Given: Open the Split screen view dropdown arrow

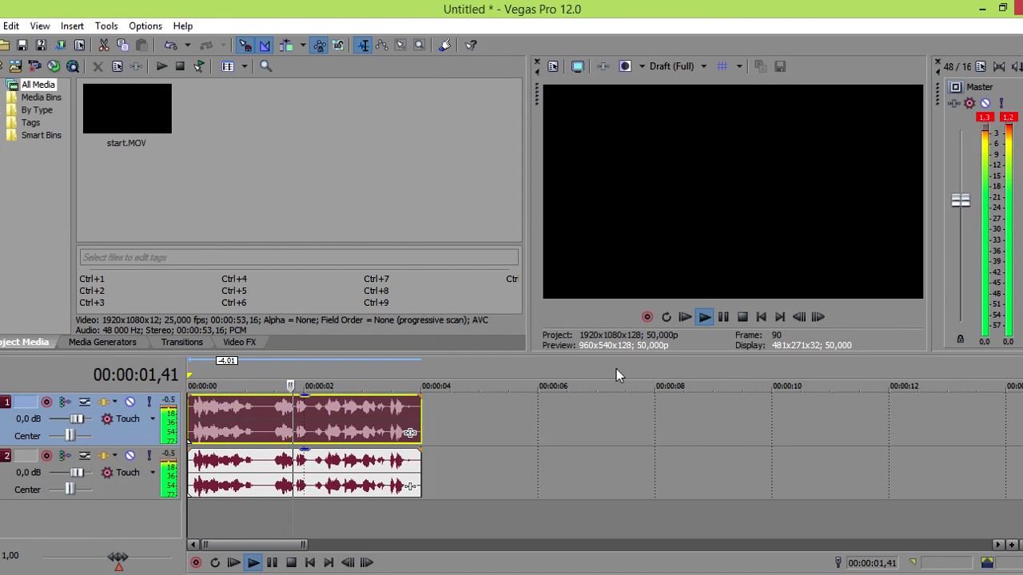Looking at the screenshot, I should click(x=641, y=66).
